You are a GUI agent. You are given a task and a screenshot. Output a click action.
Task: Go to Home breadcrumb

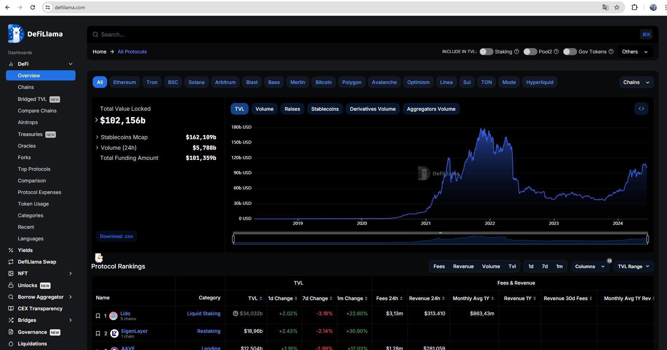(x=99, y=52)
